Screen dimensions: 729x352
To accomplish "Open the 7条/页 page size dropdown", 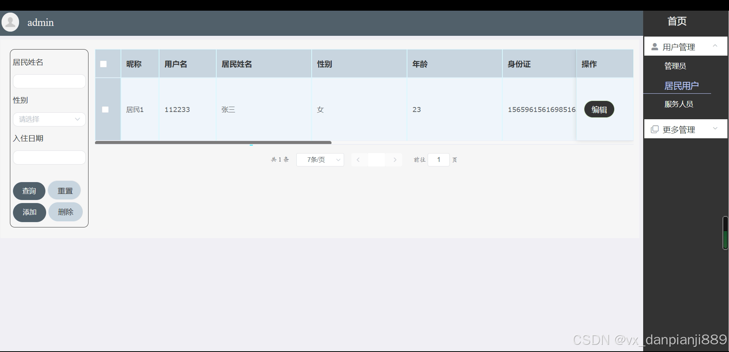I will [320, 160].
